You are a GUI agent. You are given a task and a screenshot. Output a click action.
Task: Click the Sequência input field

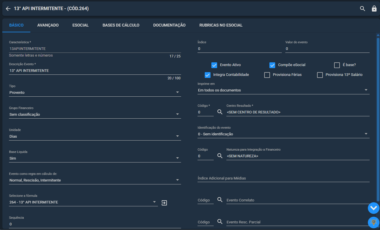pyautogui.click(x=95, y=224)
